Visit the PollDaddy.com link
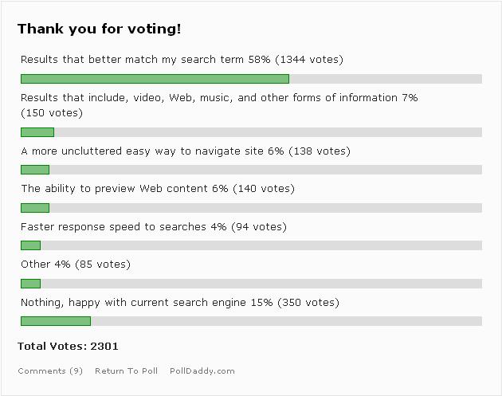The height and width of the screenshot is (396, 502). 202,371
